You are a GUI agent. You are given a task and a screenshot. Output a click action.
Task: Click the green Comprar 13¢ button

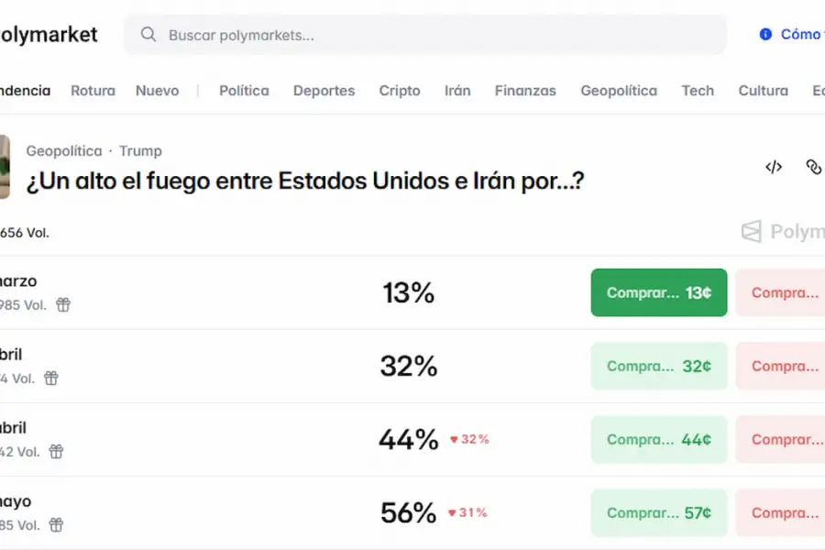click(658, 291)
